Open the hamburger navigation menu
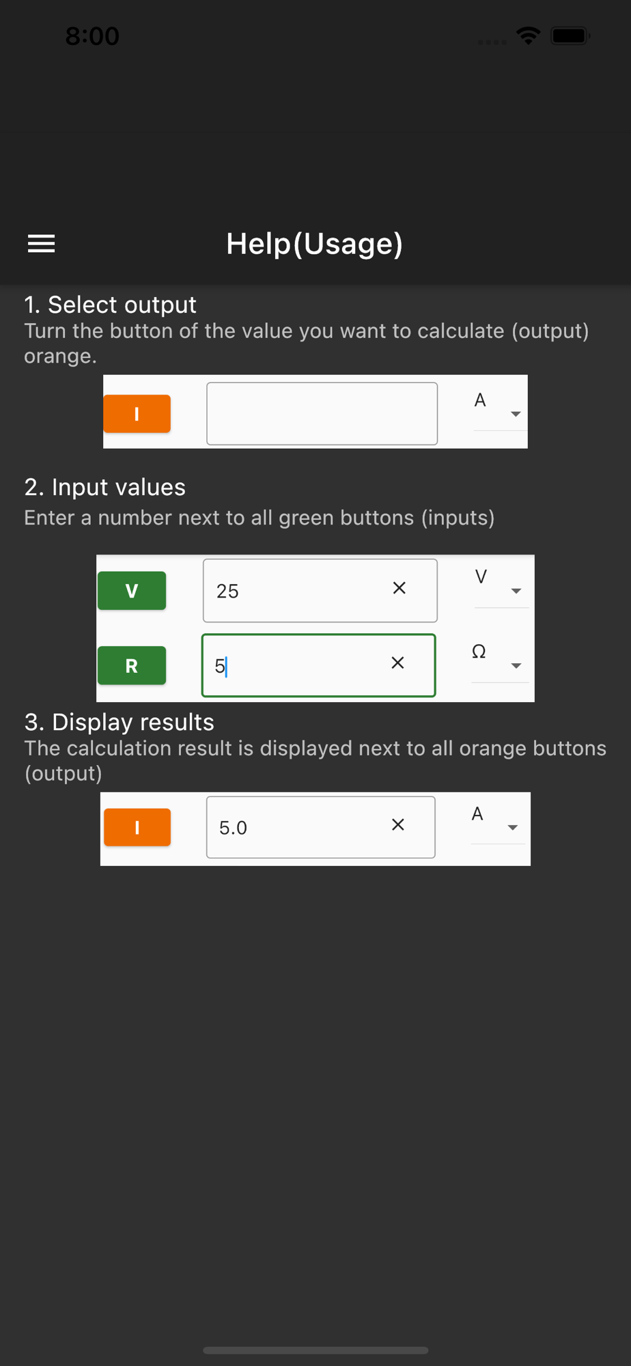Screen dimensions: 631x1366 (41, 244)
